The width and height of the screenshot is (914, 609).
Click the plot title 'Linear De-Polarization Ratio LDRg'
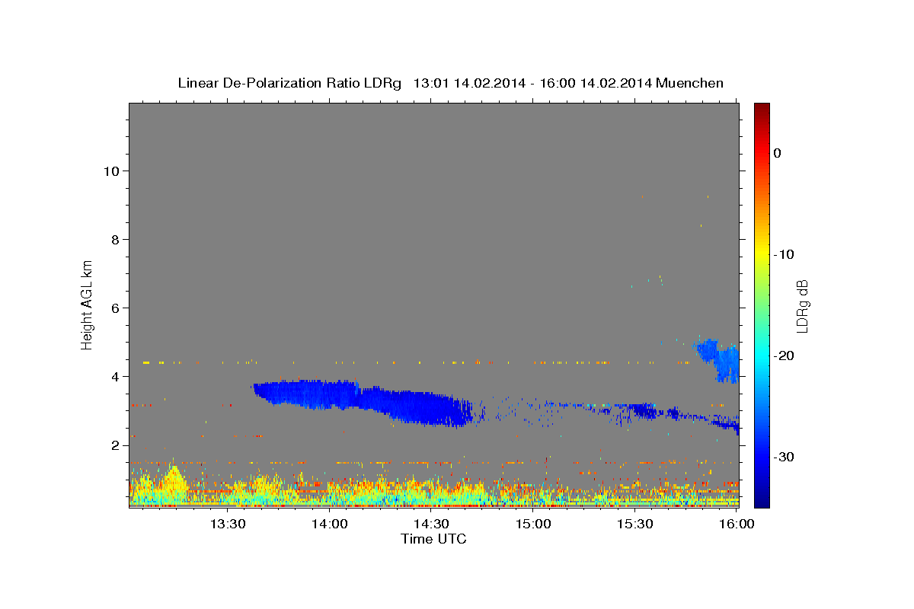(289, 83)
